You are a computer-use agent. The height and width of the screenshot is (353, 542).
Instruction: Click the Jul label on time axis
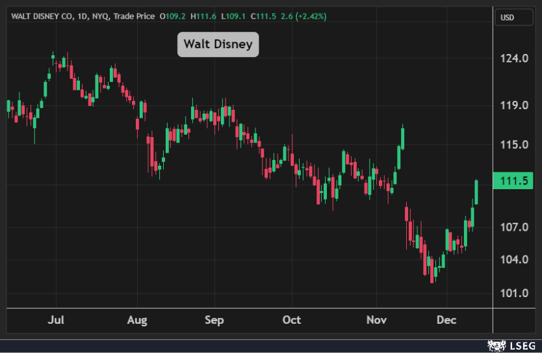point(56,320)
